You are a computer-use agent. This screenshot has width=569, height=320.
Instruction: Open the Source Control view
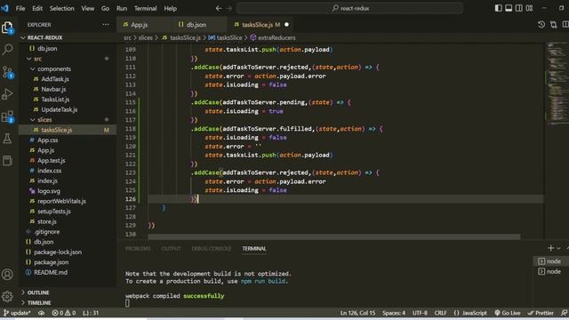(7, 72)
